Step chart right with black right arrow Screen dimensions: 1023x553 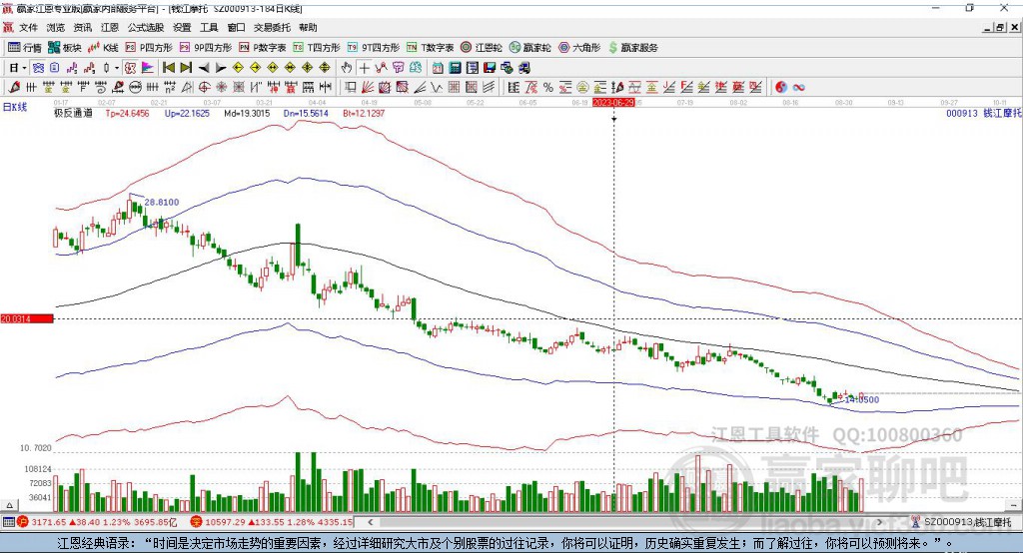pos(221,68)
